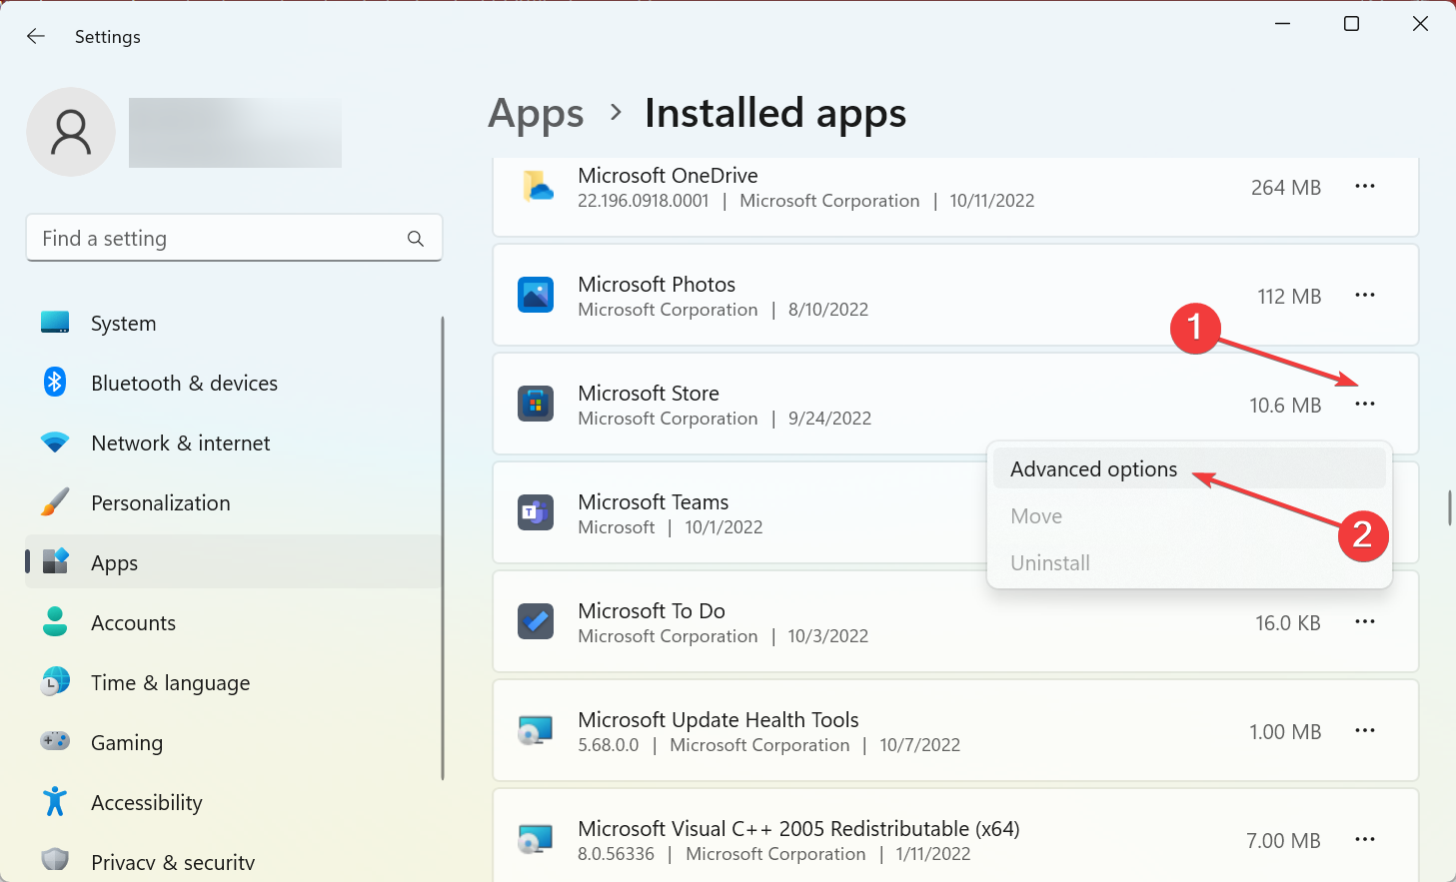
Task: Open Gaming settings category
Action: [233, 743]
